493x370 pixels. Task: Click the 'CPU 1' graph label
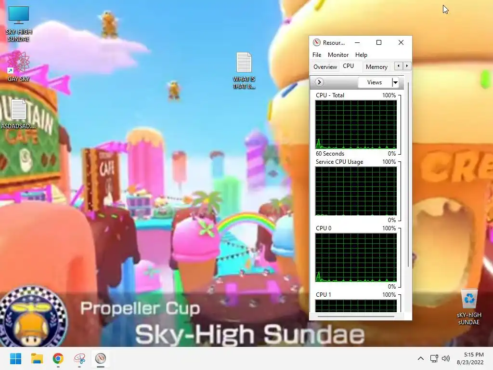pyautogui.click(x=323, y=294)
